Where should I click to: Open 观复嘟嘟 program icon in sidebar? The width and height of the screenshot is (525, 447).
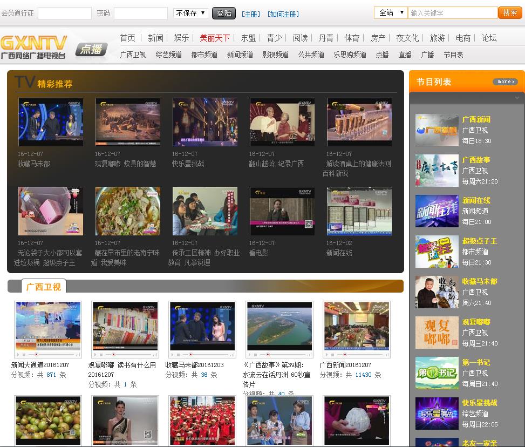click(437, 333)
